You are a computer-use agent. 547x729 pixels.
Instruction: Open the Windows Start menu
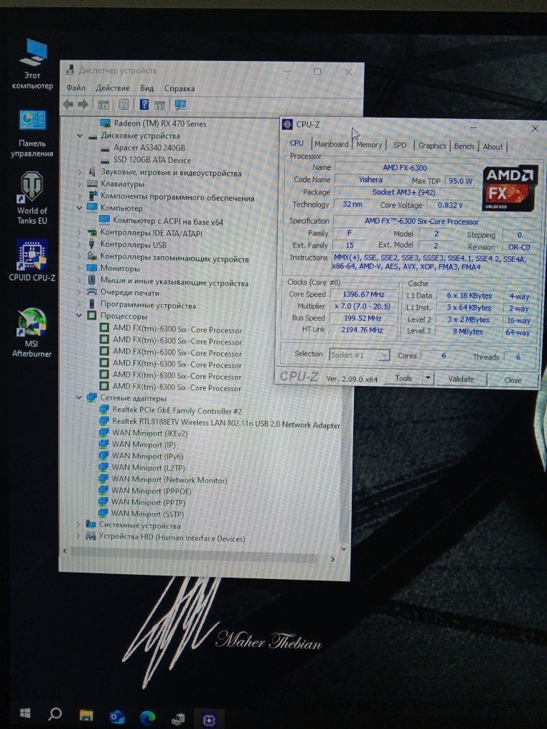click(x=26, y=713)
